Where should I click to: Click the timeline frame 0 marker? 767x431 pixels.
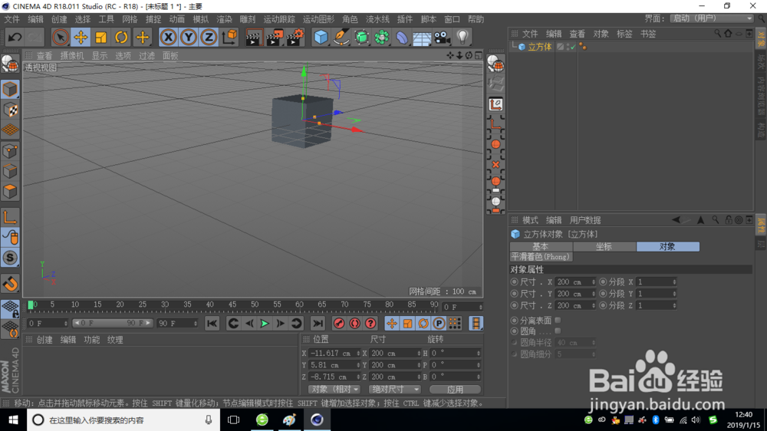point(31,305)
